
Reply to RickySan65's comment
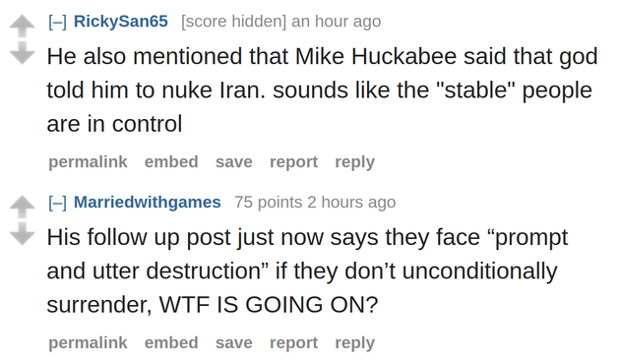(355, 162)
